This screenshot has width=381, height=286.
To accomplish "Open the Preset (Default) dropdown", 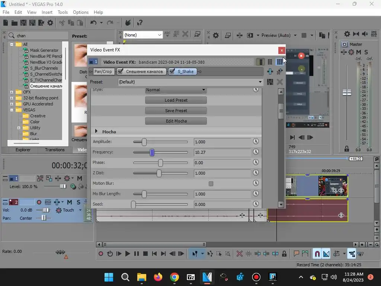I will [190, 82].
